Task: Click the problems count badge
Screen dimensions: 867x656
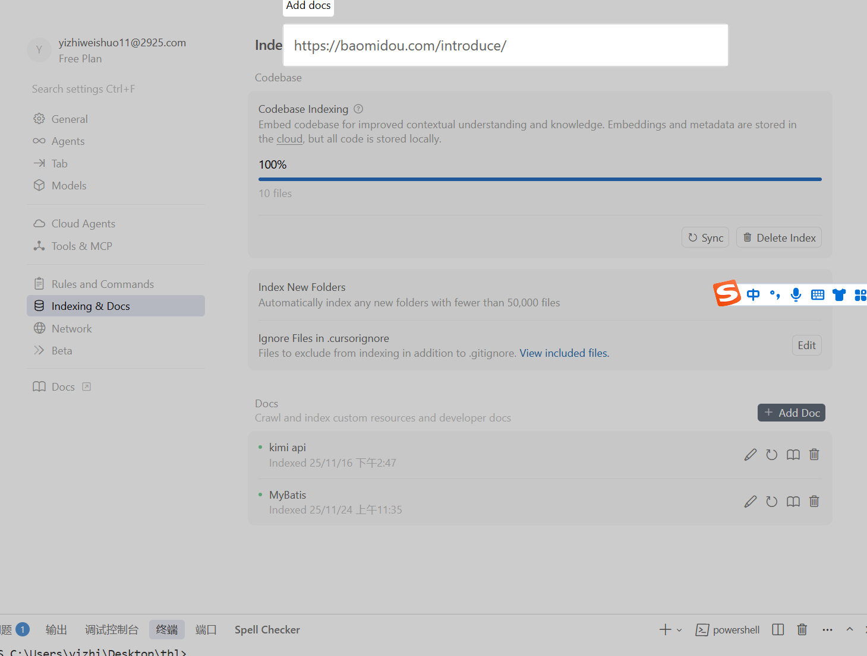Action: coord(23,629)
